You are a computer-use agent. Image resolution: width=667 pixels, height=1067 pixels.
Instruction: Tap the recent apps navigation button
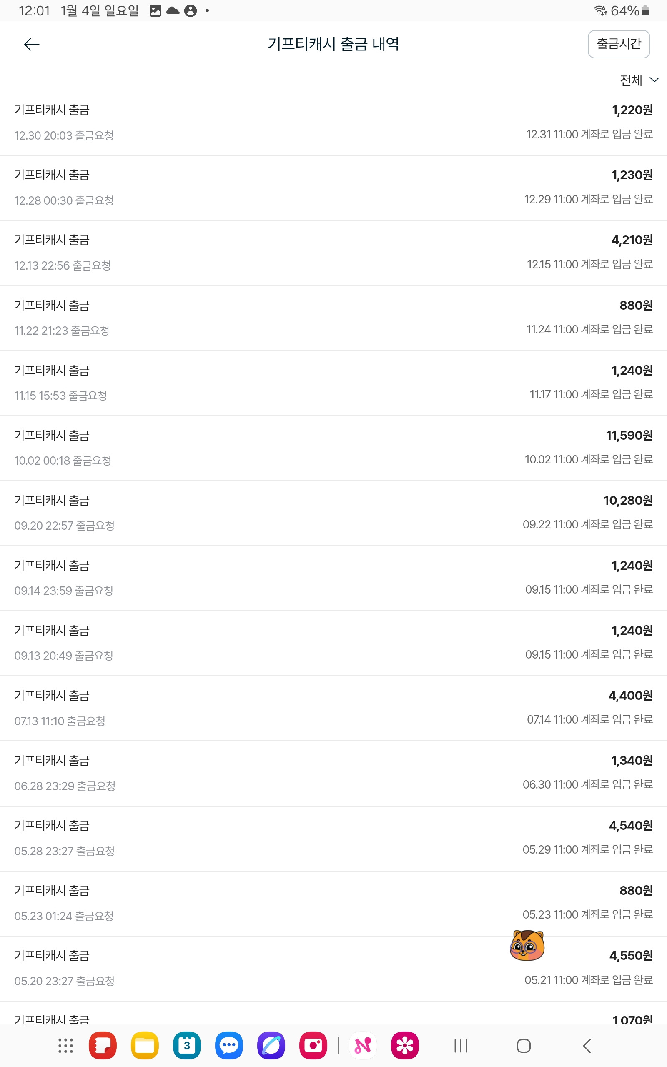tap(461, 1045)
